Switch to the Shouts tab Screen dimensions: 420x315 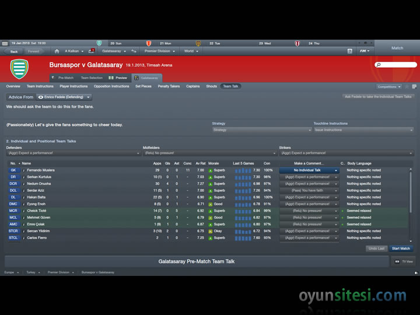click(x=211, y=86)
